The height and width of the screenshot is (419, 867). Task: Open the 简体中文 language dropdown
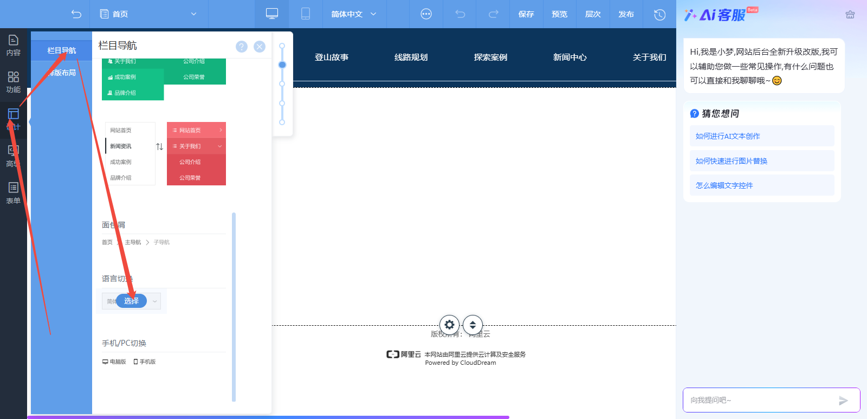pos(354,14)
